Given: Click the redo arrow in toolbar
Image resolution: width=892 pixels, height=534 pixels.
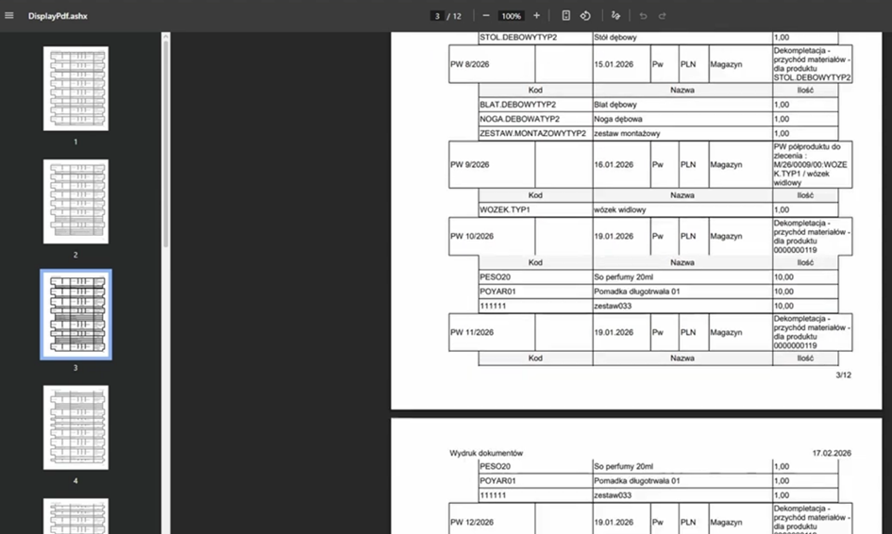Looking at the screenshot, I should pos(663,16).
